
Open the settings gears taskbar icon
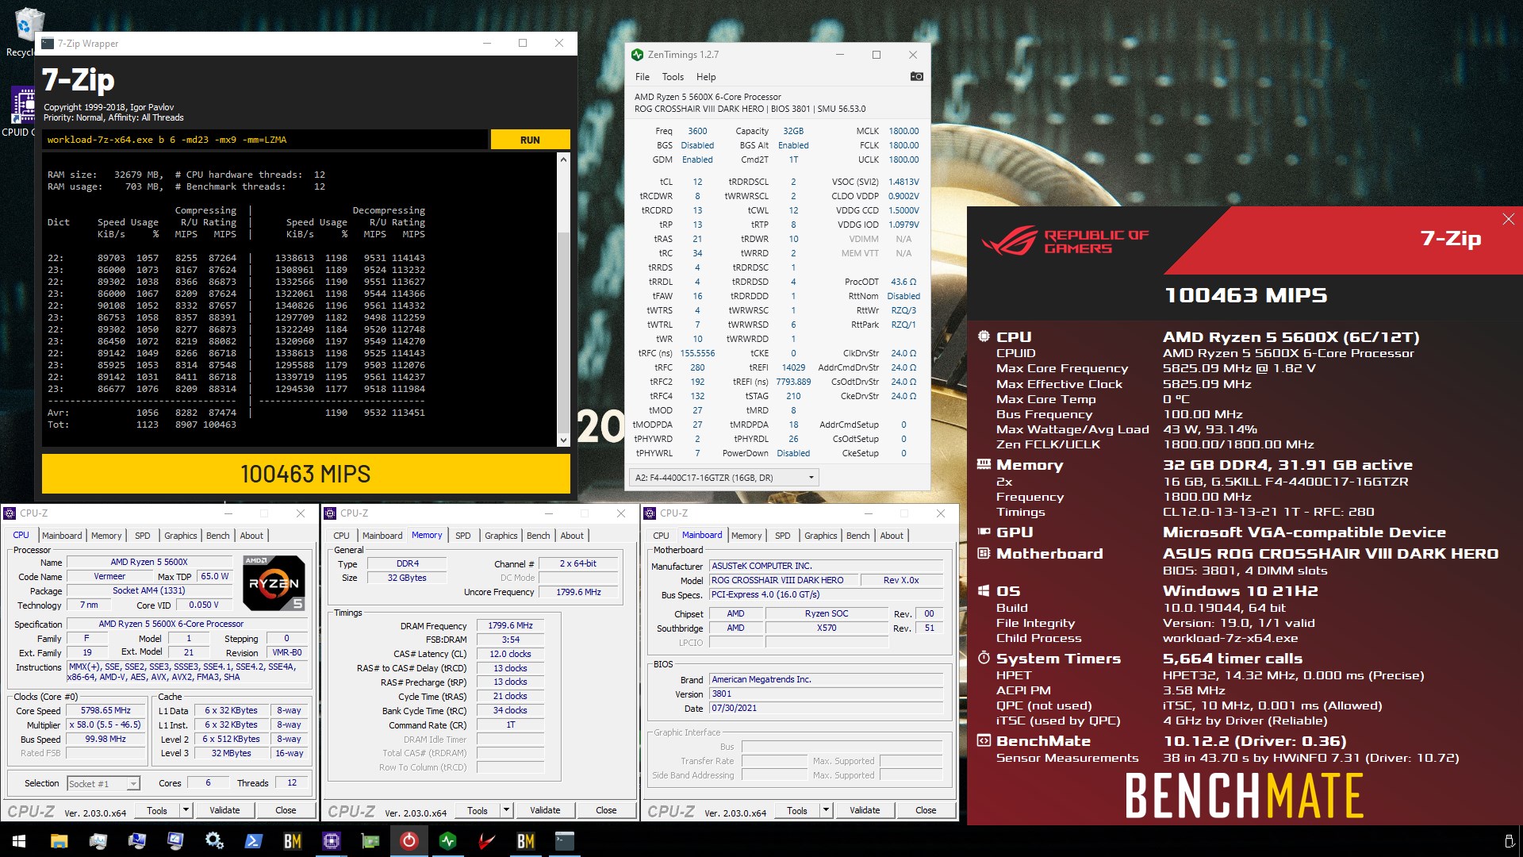(214, 841)
